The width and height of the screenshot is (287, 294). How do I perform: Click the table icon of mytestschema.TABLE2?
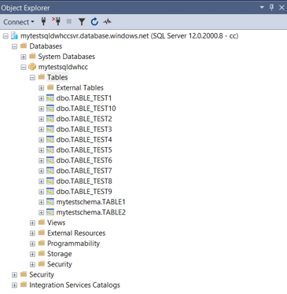(x=50, y=212)
